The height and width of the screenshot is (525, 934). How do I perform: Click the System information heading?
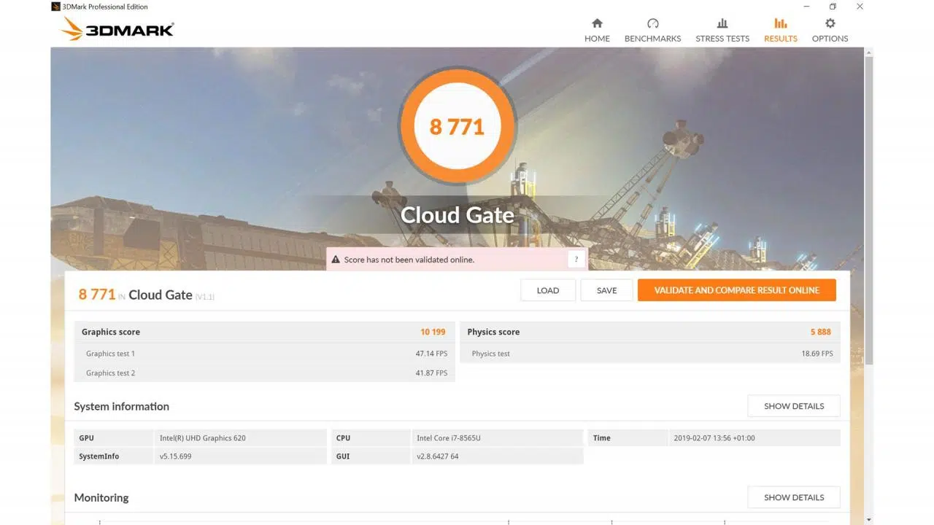pos(121,406)
